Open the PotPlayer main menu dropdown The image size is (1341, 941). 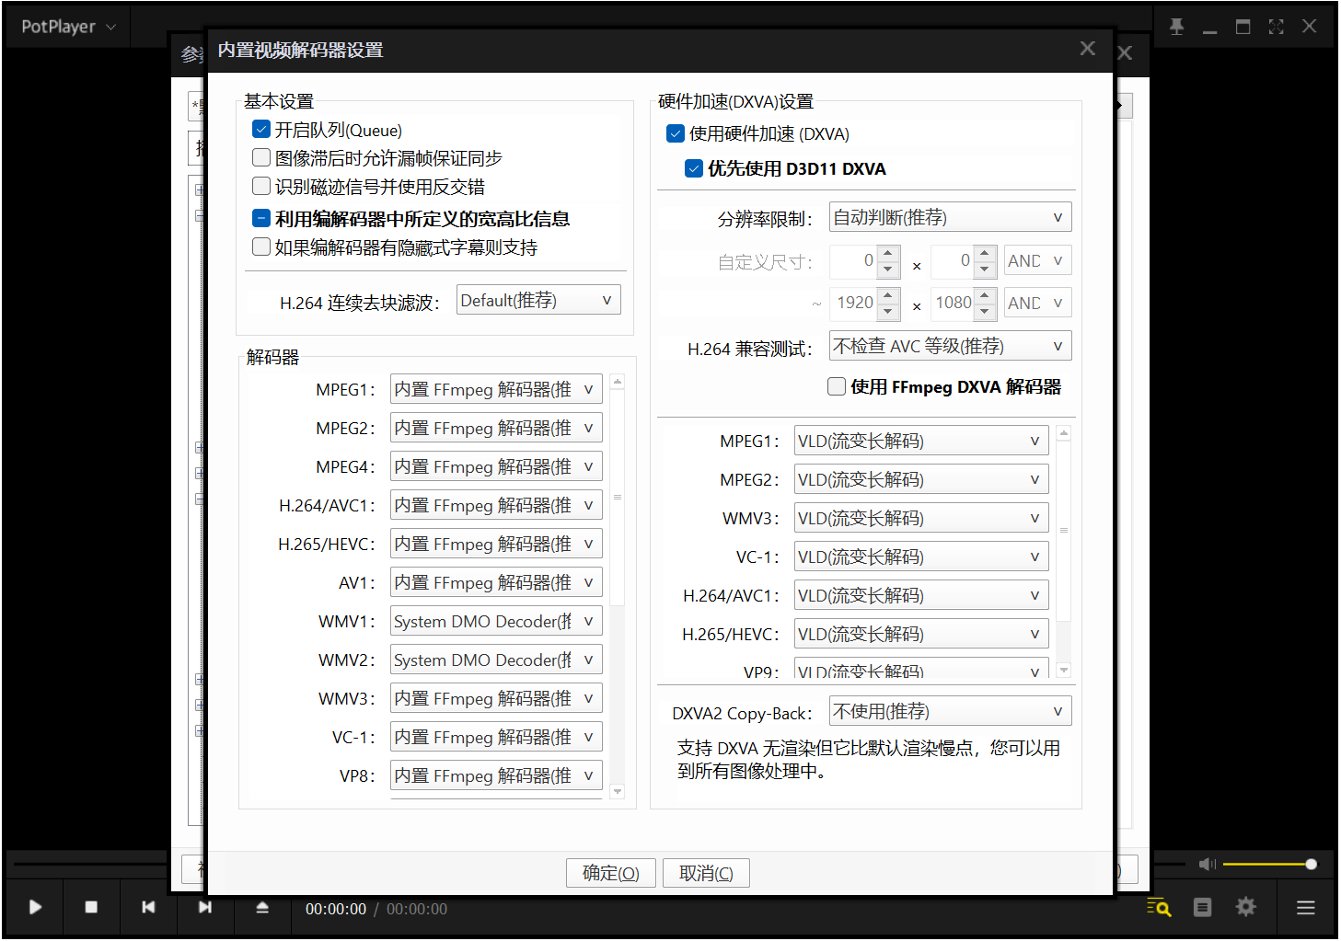tap(68, 27)
